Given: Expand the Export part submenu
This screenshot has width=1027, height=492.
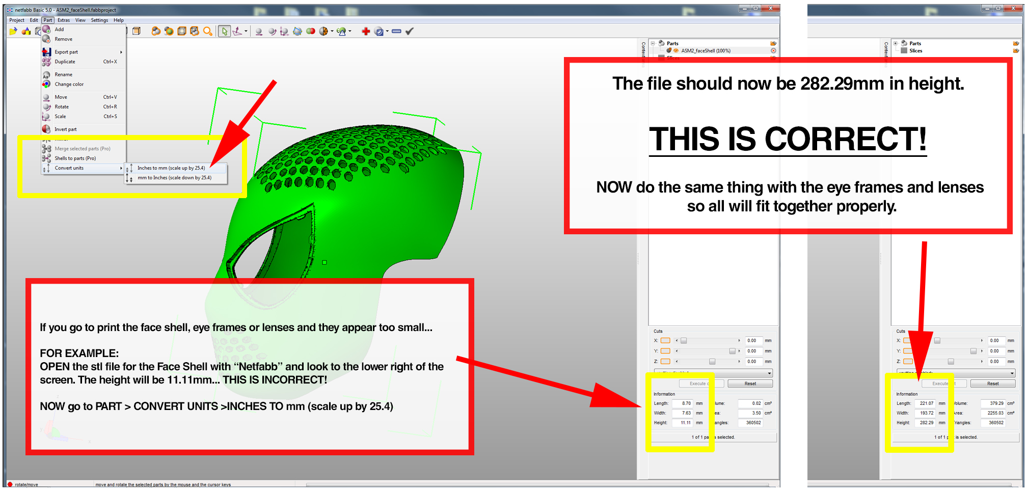Looking at the screenshot, I should click(84, 52).
